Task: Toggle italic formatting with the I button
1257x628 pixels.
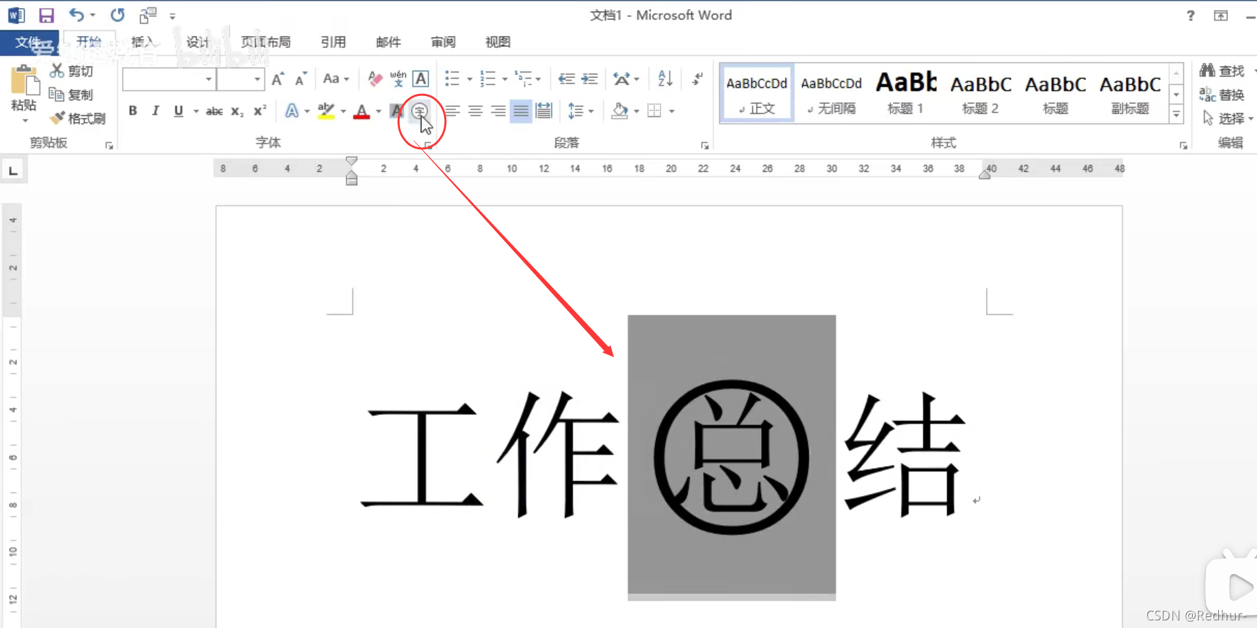Action: 155,111
